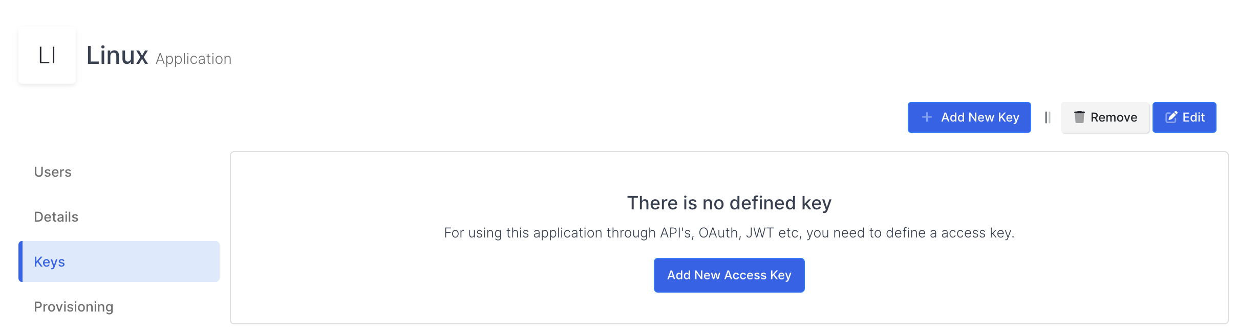The height and width of the screenshot is (335, 1237).
Task: Select the Keys tab in the sidebar
Action: (x=49, y=261)
